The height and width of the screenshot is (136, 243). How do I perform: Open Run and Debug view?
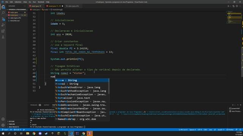[x=3, y=25]
